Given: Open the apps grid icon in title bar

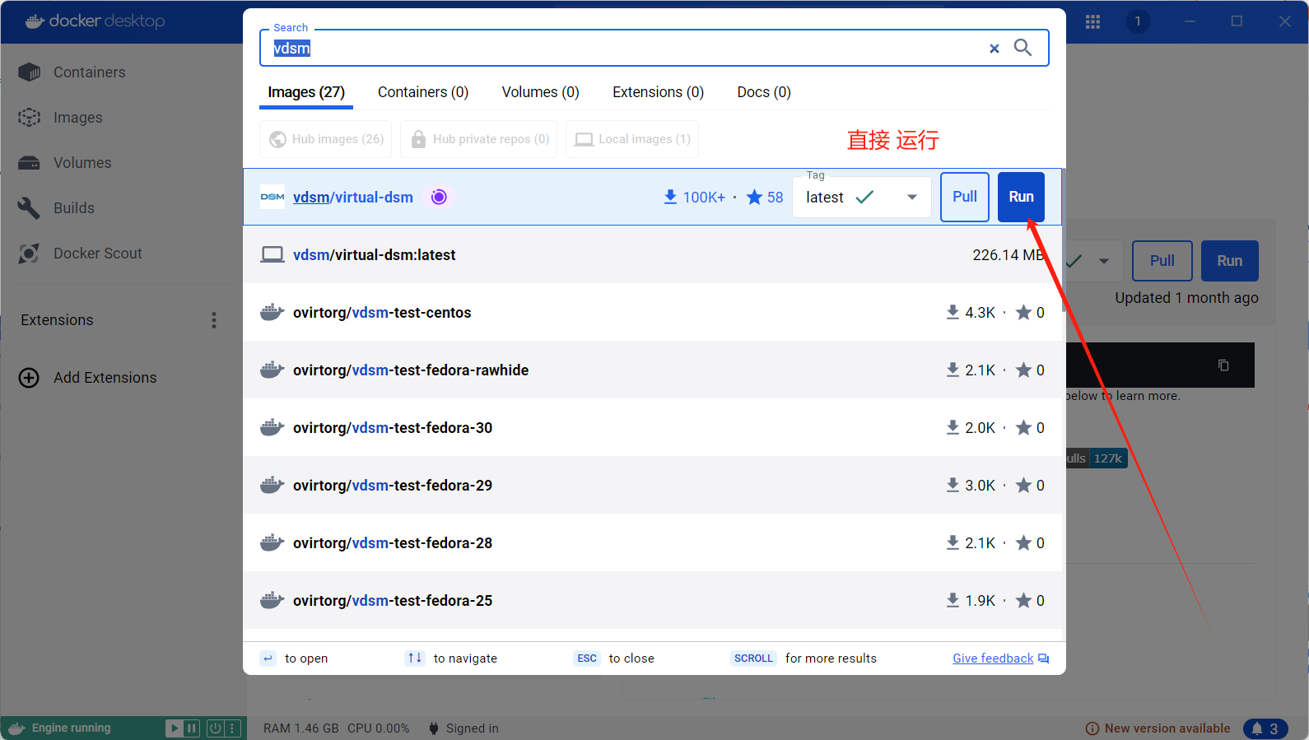Looking at the screenshot, I should coord(1092,21).
